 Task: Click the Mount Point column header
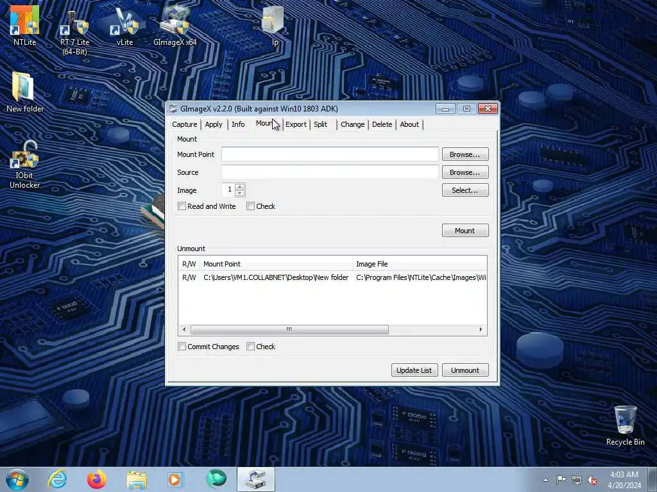pyautogui.click(x=276, y=264)
